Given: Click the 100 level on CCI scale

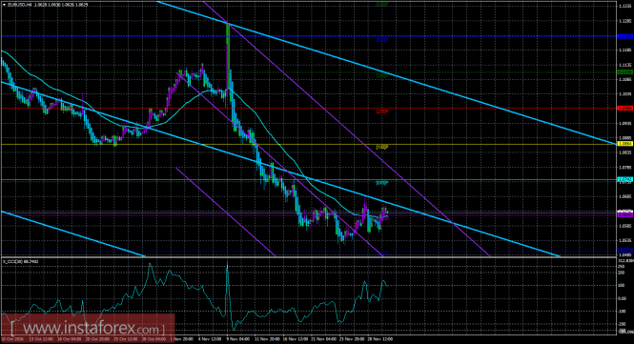Looking at the screenshot, I should point(621,285).
